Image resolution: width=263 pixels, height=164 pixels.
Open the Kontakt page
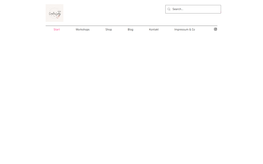click(x=154, y=30)
